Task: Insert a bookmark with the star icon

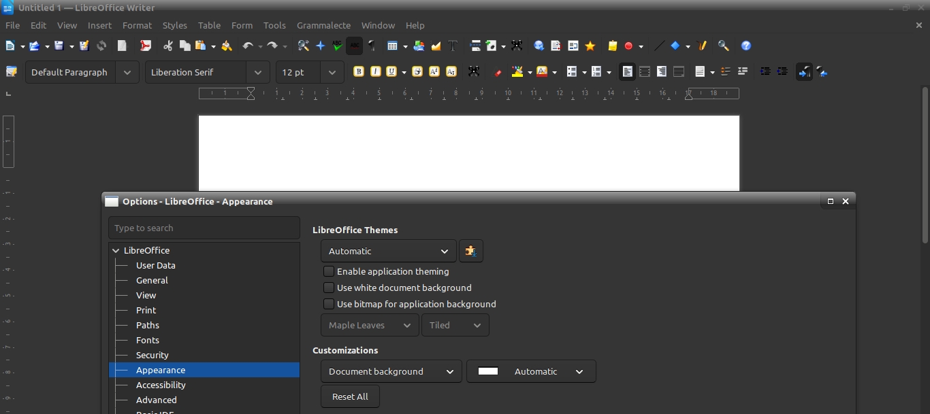Action: pos(590,46)
